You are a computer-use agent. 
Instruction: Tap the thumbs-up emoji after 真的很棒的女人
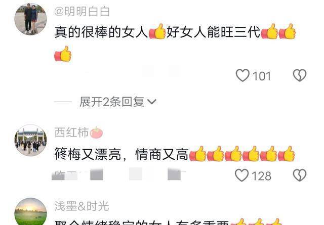pos(157,31)
